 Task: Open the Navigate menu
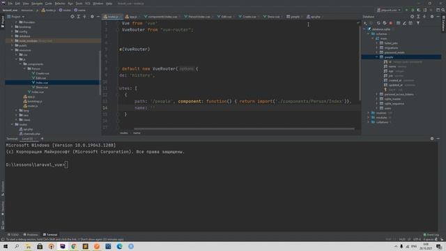click(x=37, y=3)
